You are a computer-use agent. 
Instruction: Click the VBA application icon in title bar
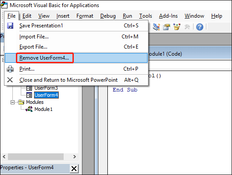[x=4, y=5]
